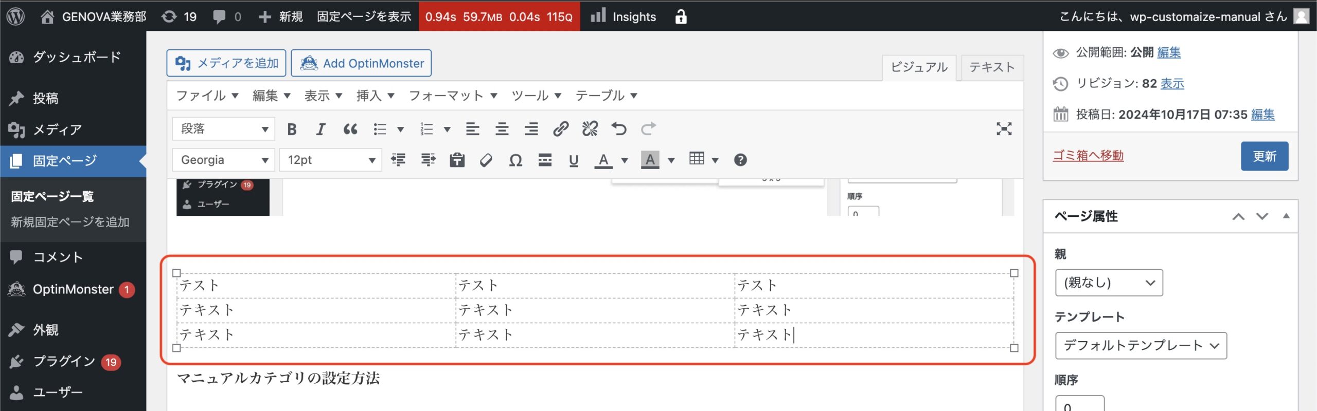Click the 更新 update button
This screenshot has height=411, width=1317.
click(1264, 156)
